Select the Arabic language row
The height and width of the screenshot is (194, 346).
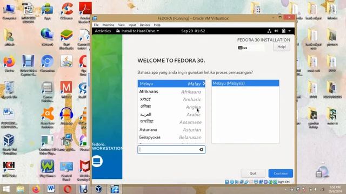[171, 114]
